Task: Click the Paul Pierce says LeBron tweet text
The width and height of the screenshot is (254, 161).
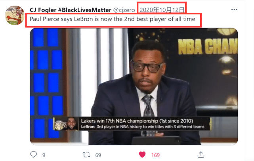Action: 113,19
